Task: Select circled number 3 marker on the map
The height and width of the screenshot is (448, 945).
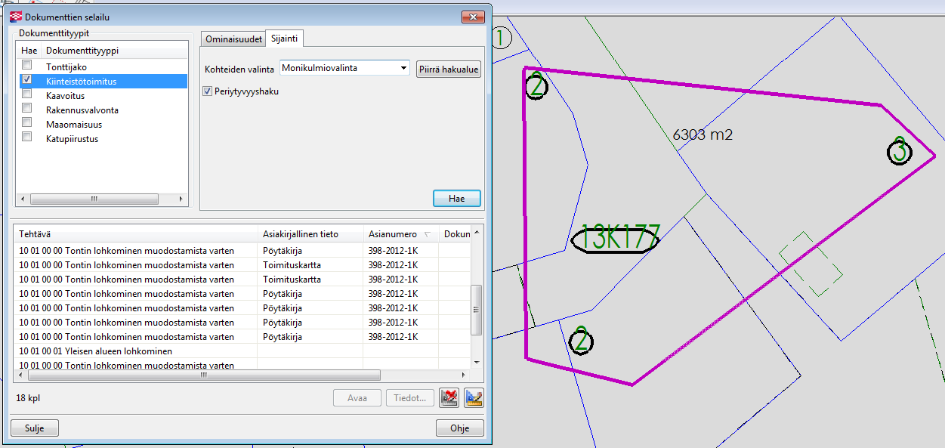Action: point(899,151)
